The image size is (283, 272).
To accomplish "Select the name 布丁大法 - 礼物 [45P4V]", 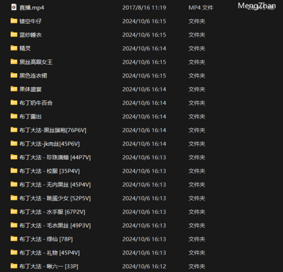I will click(x=49, y=253).
